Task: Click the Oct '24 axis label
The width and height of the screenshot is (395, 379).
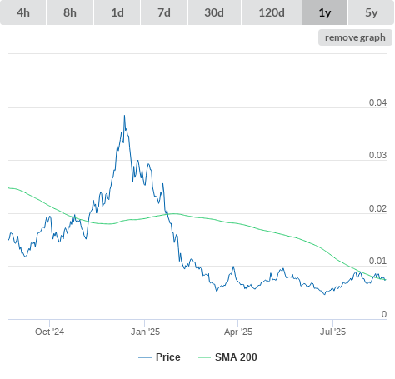Action: (49, 332)
